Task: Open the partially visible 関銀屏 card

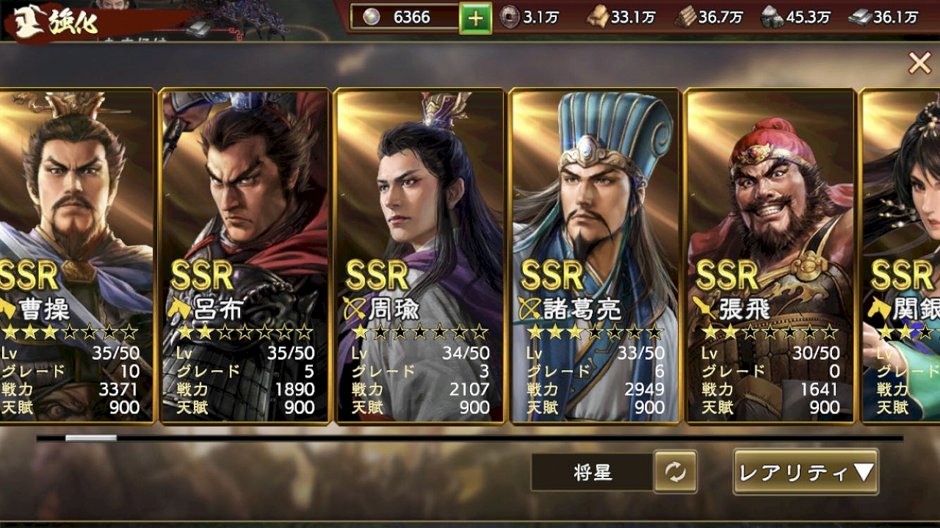Action: pyautogui.click(x=900, y=256)
